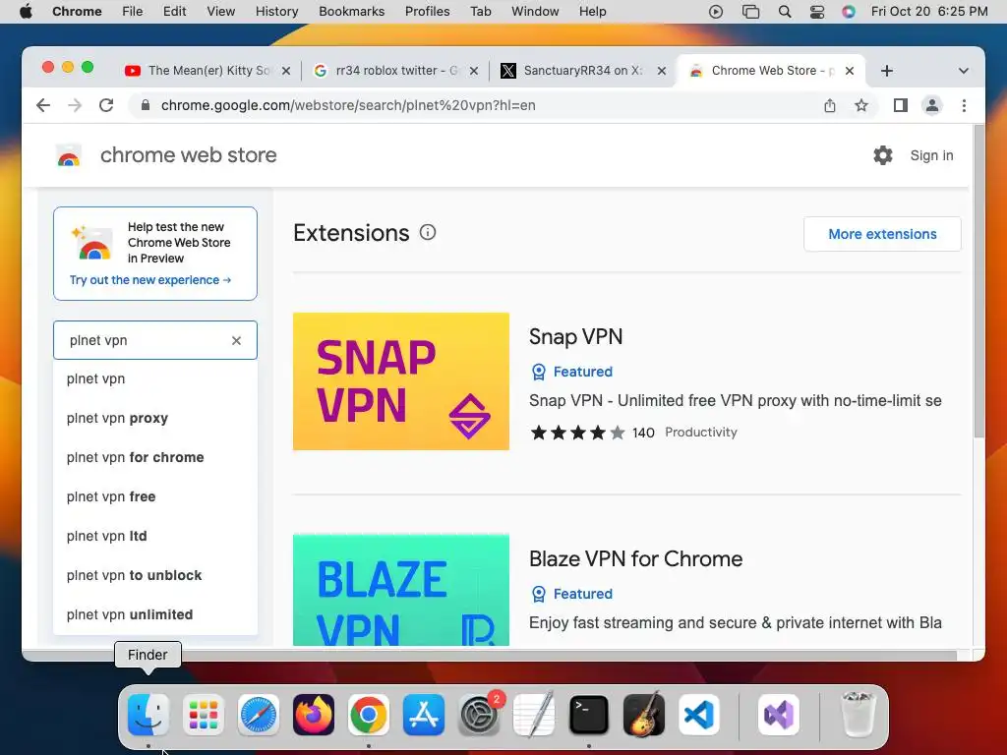This screenshot has width=1007, height=755.
Task: Close the SanctuaryRR34 on X tab
Action: click(662, 71)
